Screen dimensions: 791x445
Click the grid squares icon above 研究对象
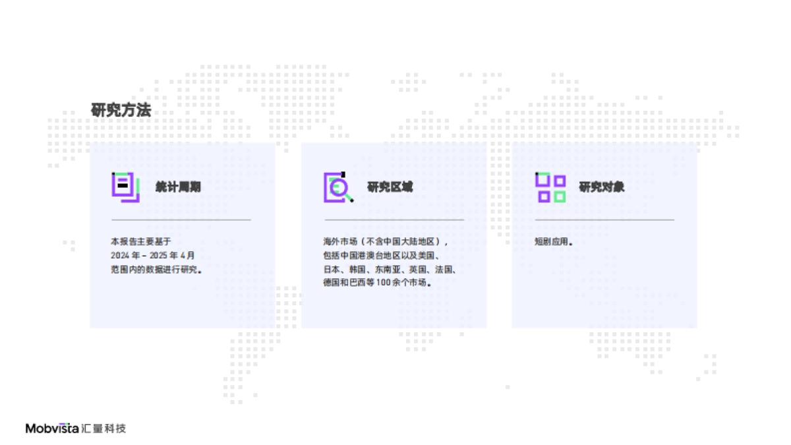[551, 187]
